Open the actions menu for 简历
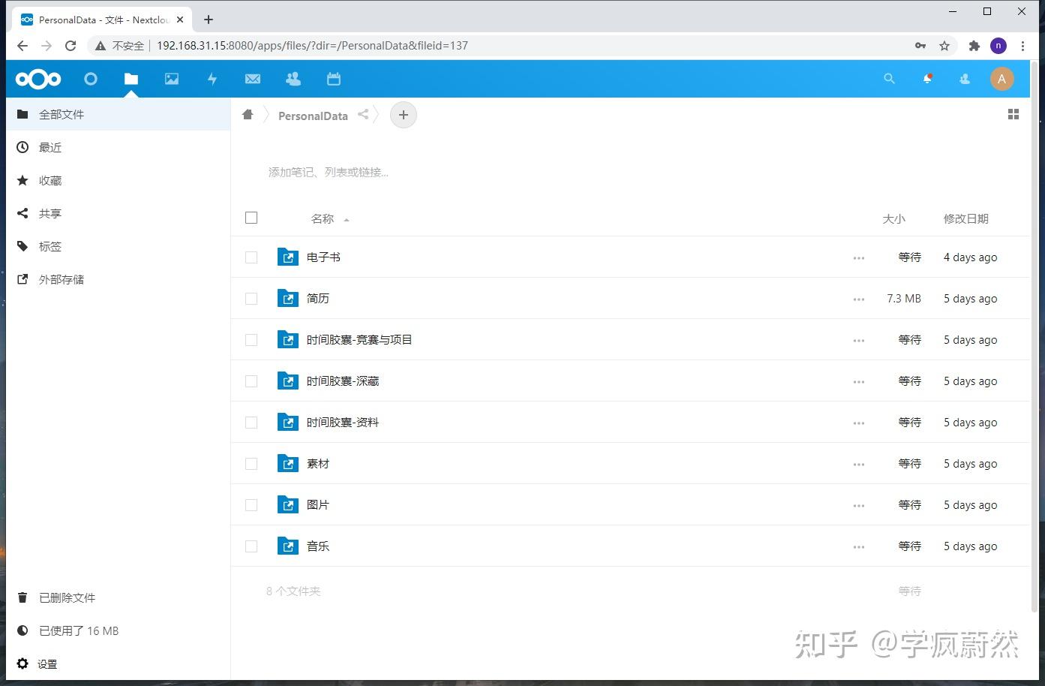Screen dimensions: 1045x686 (x=859, y=298)
